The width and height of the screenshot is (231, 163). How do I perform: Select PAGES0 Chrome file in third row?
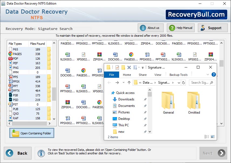(83, 73)
